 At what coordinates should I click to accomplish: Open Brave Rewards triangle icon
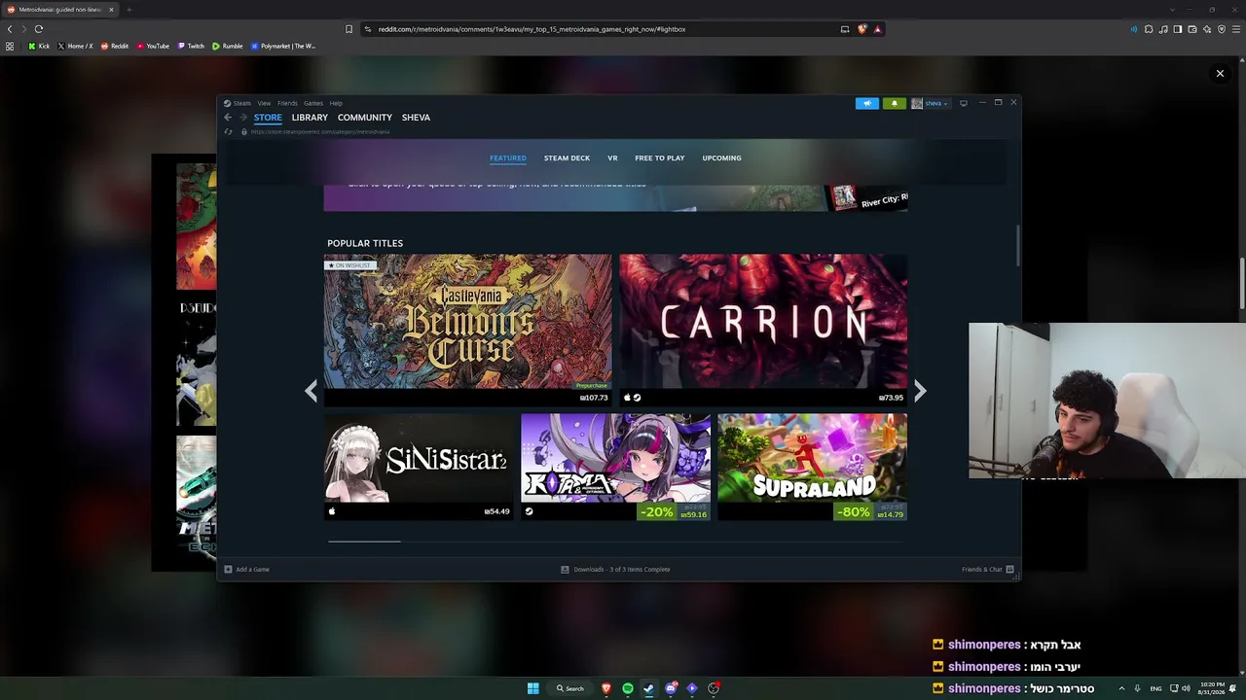click(877, 29)
